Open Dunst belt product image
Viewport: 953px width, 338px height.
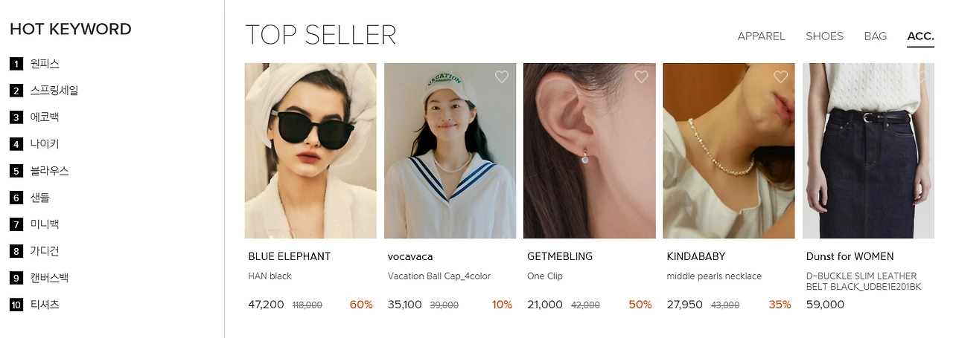868,151
